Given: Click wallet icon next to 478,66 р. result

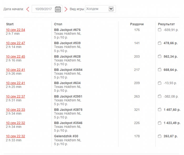Looking at the screenshot, I should pos(159,43).
